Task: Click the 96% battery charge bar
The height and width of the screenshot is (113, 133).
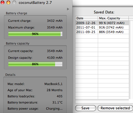Action: pyautogui.click(x=35, y=34)
